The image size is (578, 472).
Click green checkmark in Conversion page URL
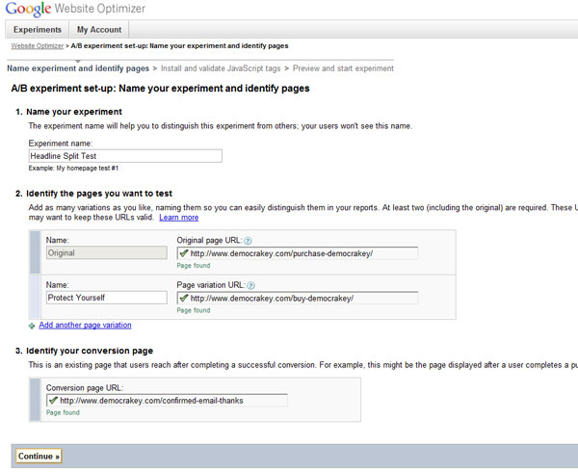pos(53,400)
